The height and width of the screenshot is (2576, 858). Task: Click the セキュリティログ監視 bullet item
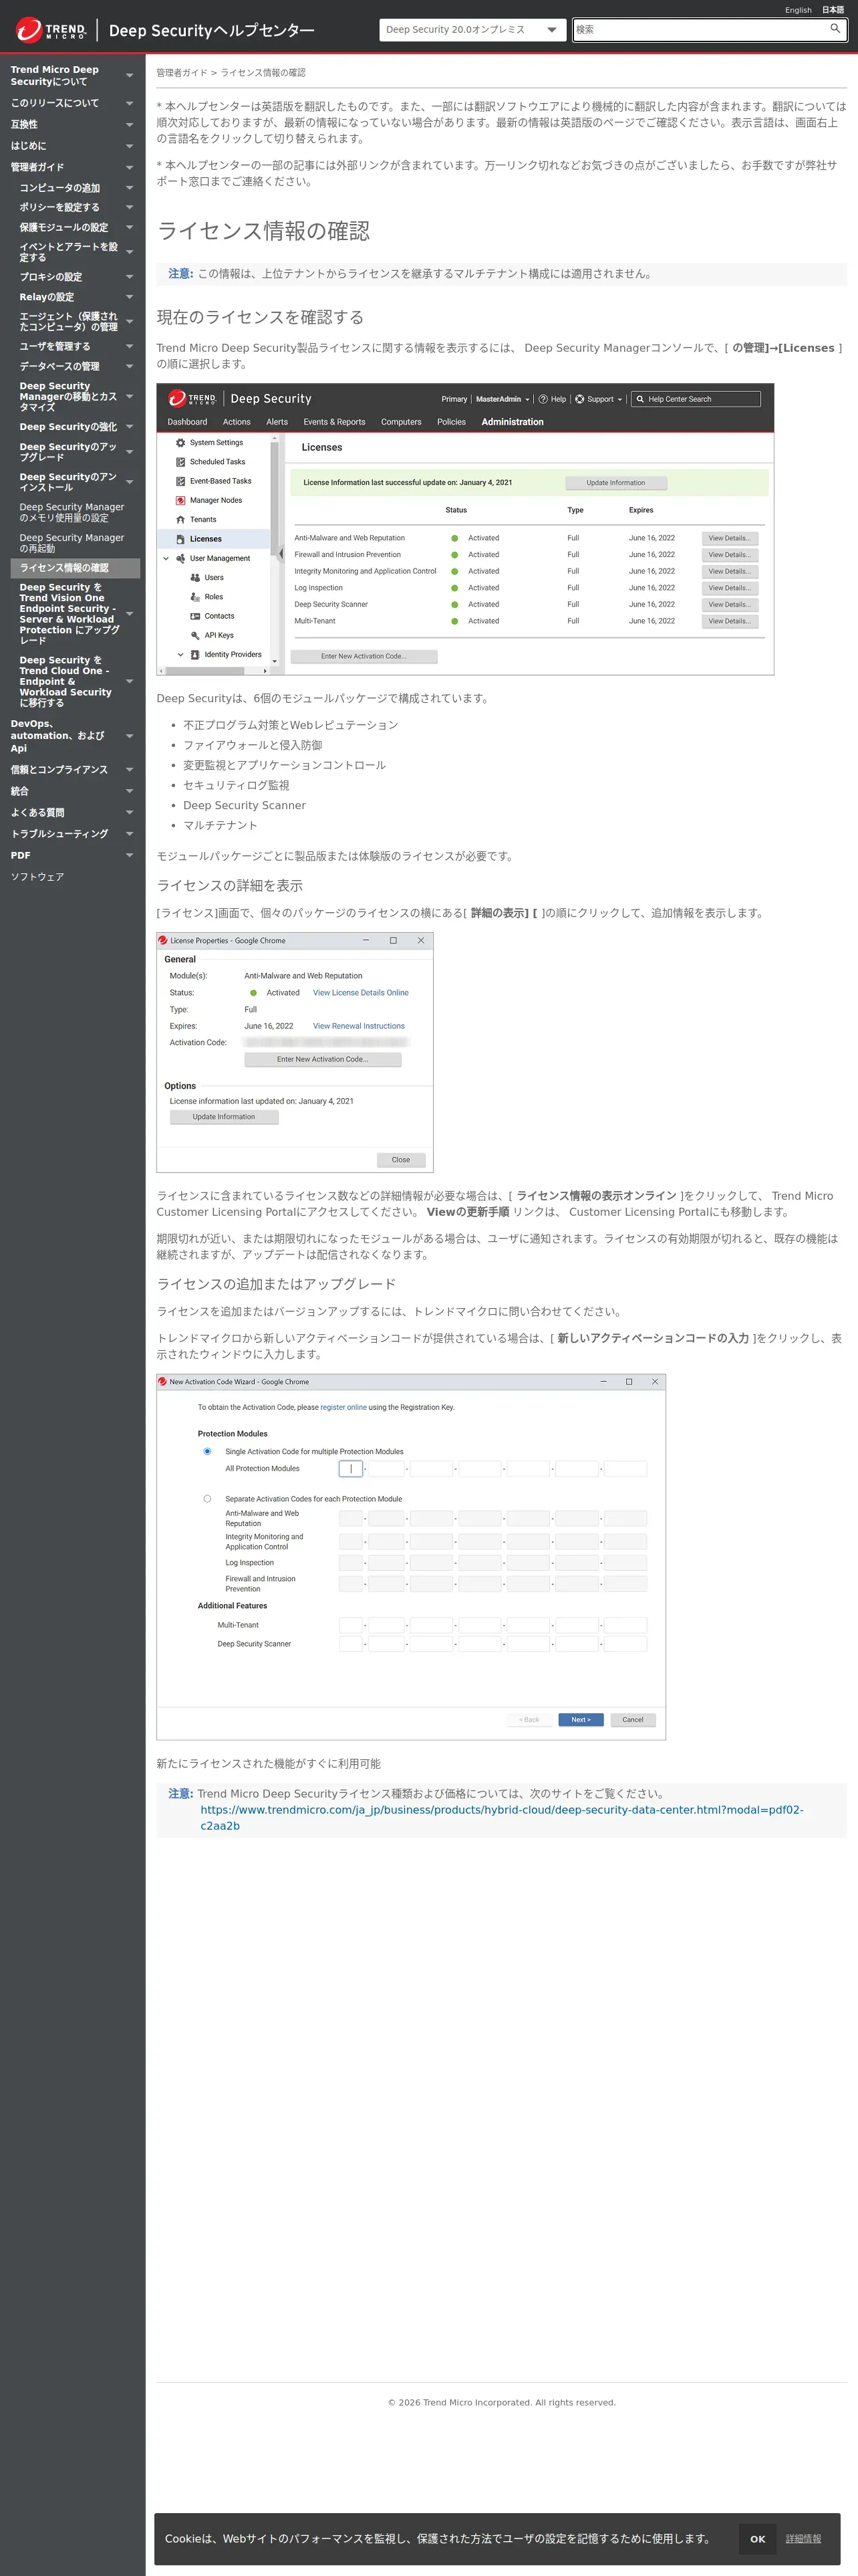236,785
